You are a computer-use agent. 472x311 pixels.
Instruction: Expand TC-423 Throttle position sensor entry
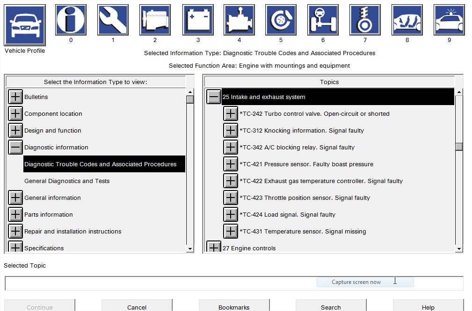[x=231, y=198]
